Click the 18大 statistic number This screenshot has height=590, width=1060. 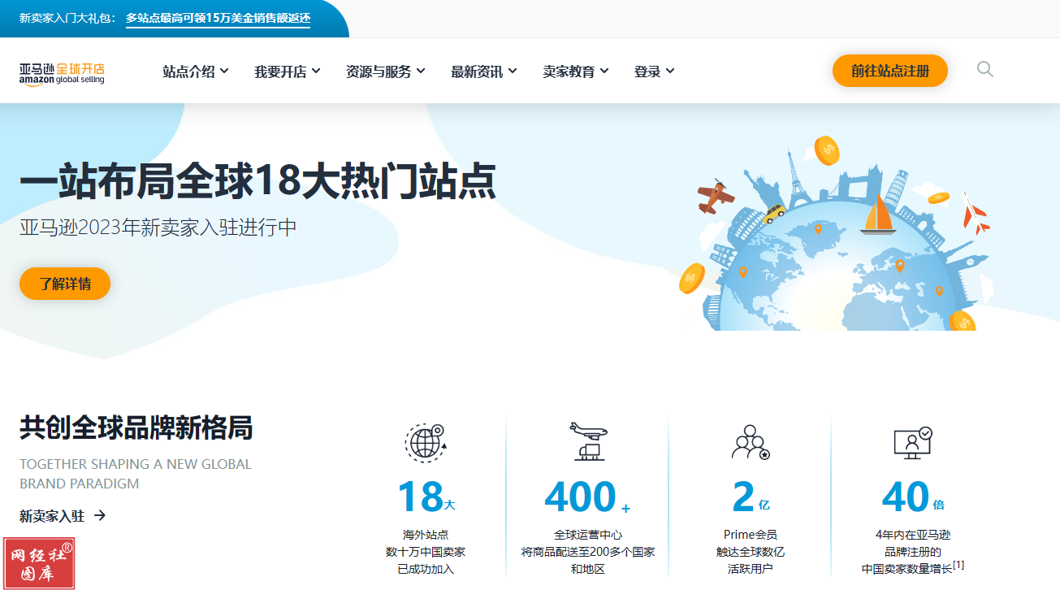[426, 497]
